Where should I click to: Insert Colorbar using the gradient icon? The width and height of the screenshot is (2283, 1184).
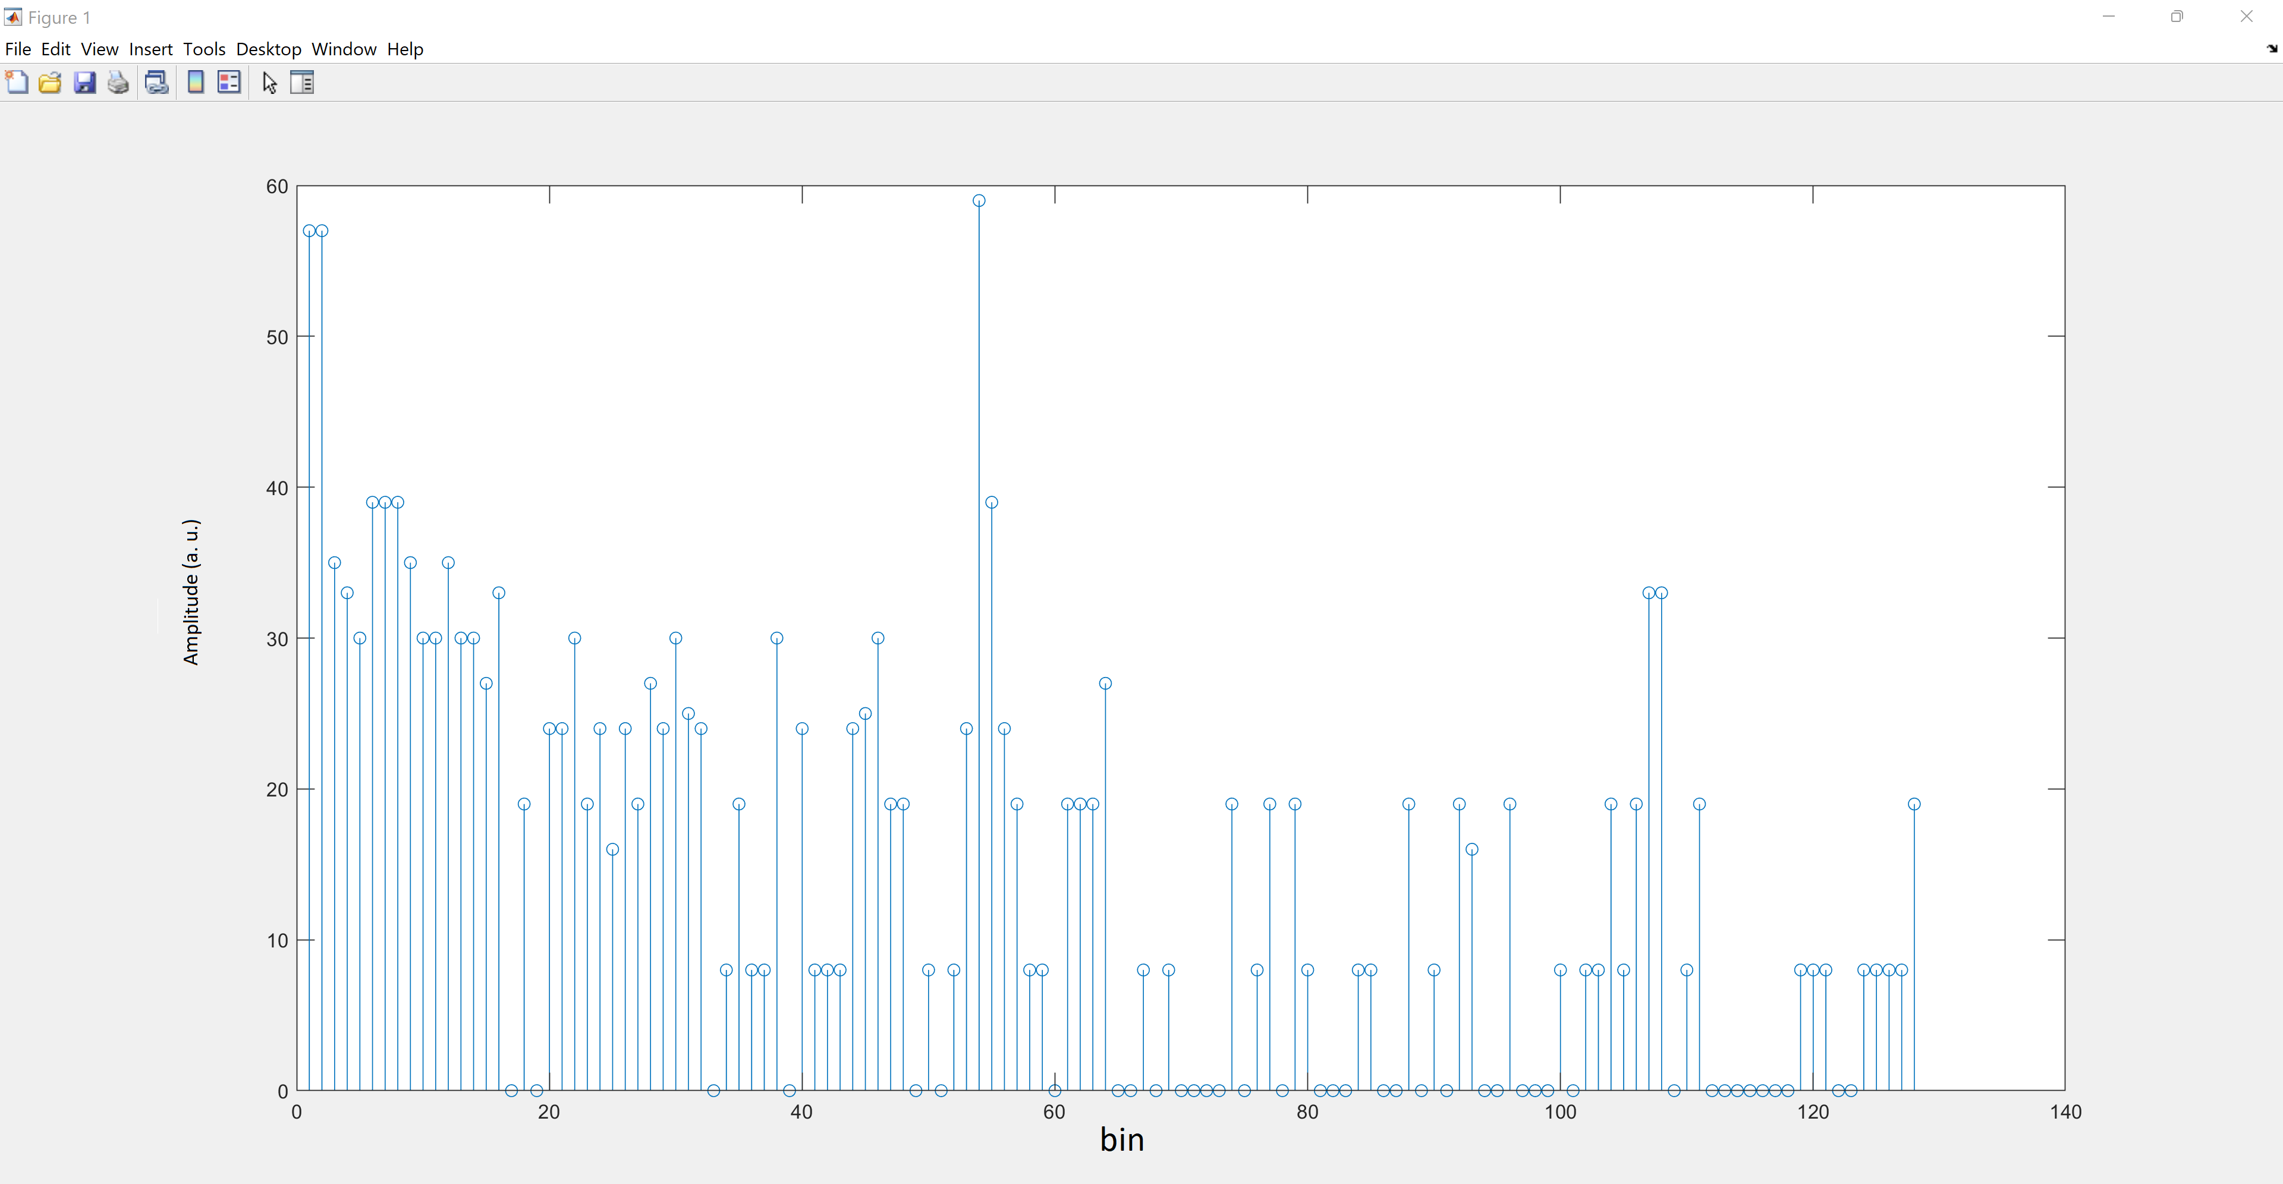(196, 83)
